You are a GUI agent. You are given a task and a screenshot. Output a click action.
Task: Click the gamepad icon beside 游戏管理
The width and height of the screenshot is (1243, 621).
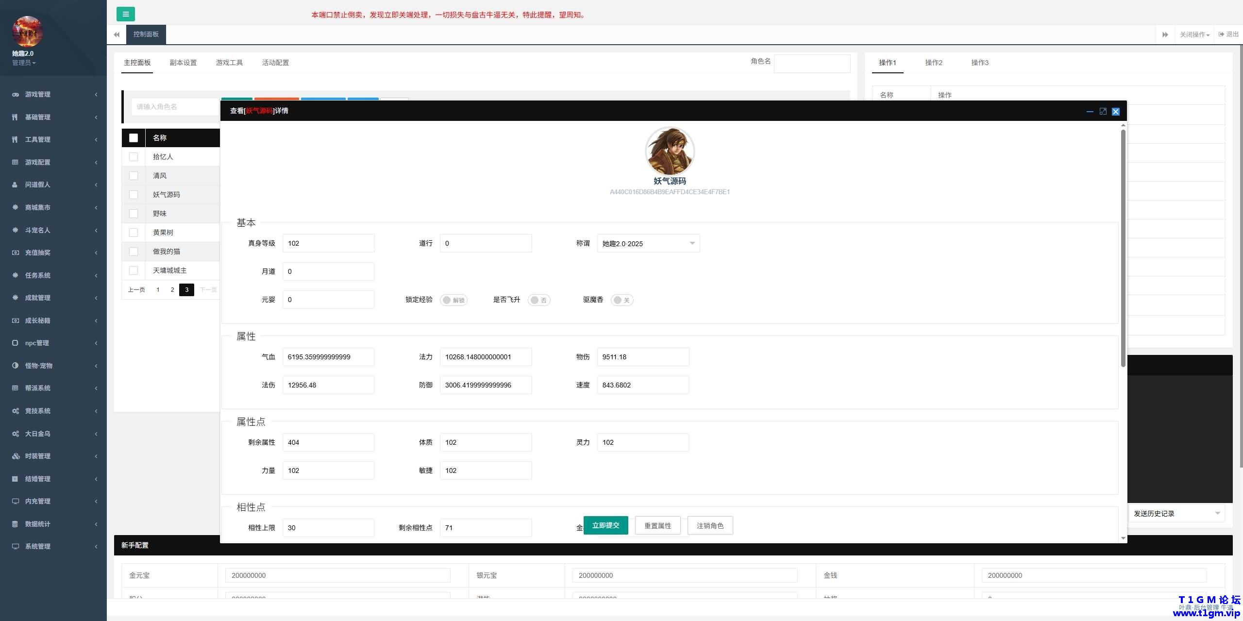point(16,94)
